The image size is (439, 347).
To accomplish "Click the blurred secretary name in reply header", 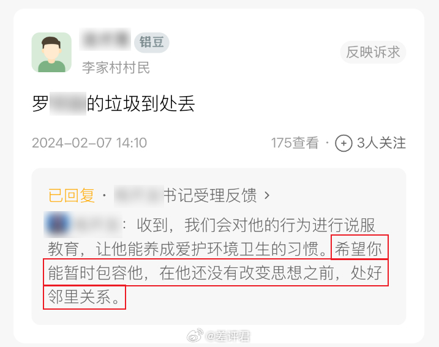I will (139, 196).
